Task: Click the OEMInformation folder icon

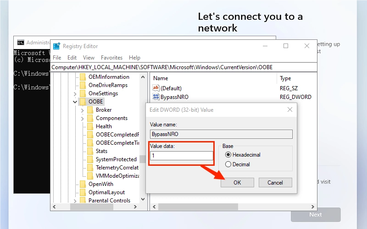Action: point(83,77)
